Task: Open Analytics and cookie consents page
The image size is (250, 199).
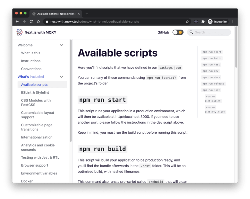Action: pos(38,147)
